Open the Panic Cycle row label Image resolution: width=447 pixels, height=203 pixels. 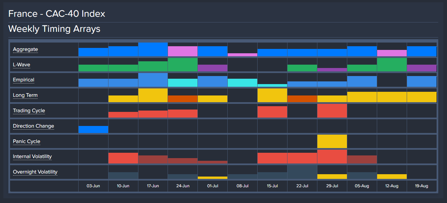(x=27, y=141)
